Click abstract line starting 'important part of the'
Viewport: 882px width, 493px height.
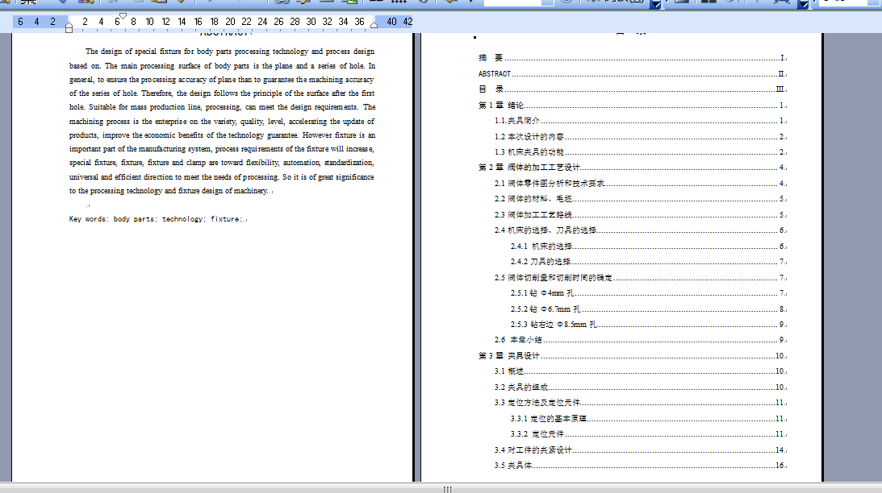click(x=222, y=149)
